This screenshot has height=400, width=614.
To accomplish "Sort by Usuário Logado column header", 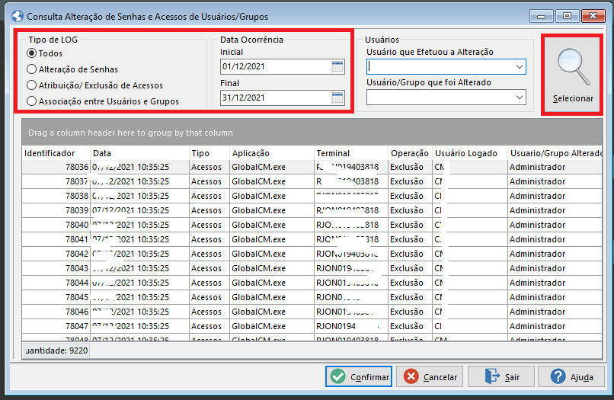I will click(x=470, y=153).
